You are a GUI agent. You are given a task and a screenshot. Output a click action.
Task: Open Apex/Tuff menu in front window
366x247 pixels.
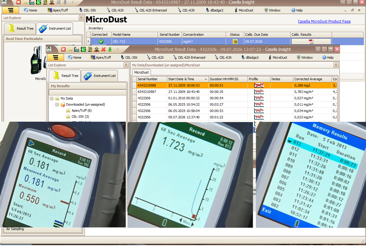pyautogui.click(x=101, y=58)
